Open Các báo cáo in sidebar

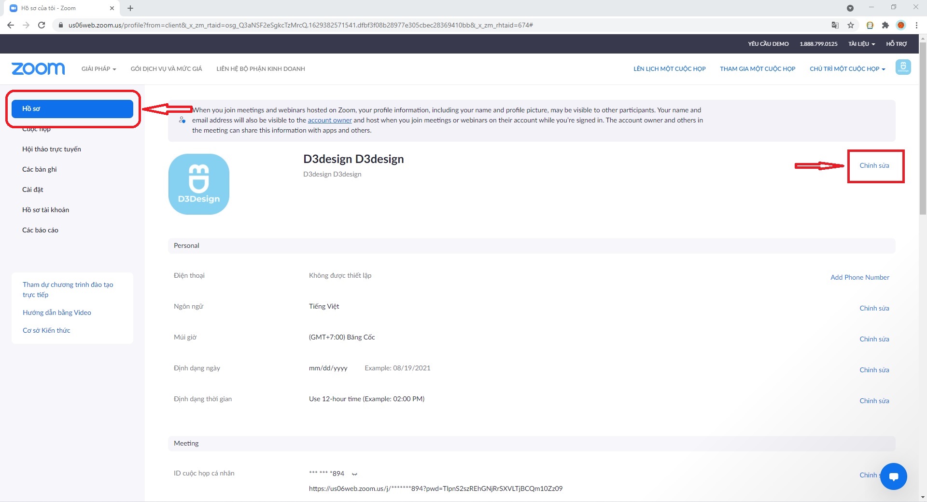[x=40, y=230]
